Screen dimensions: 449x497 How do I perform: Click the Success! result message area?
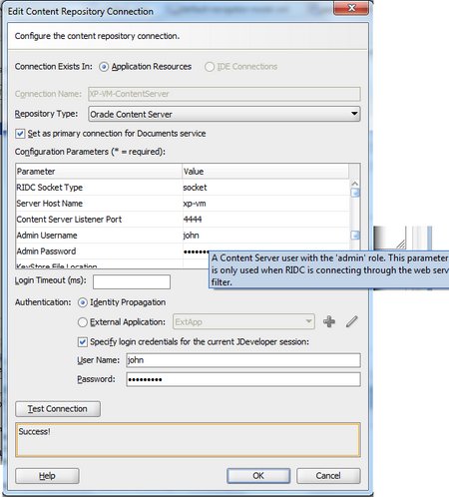[x=188, y=440]
